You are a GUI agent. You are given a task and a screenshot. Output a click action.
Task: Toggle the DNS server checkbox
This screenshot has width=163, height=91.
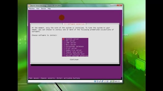click(63, 41)
